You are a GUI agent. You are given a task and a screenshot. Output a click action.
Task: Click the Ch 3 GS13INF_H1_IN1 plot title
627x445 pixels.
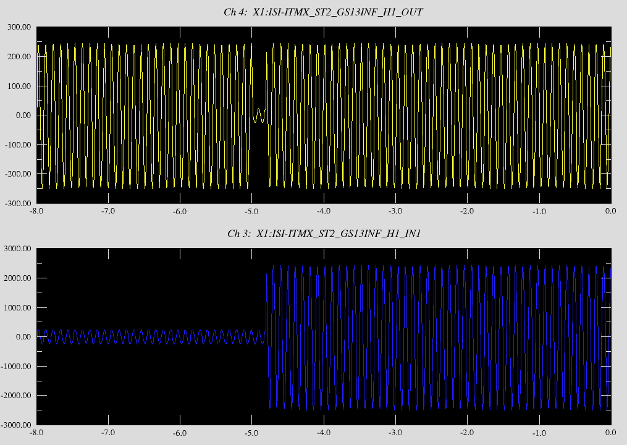pos(324,233)
